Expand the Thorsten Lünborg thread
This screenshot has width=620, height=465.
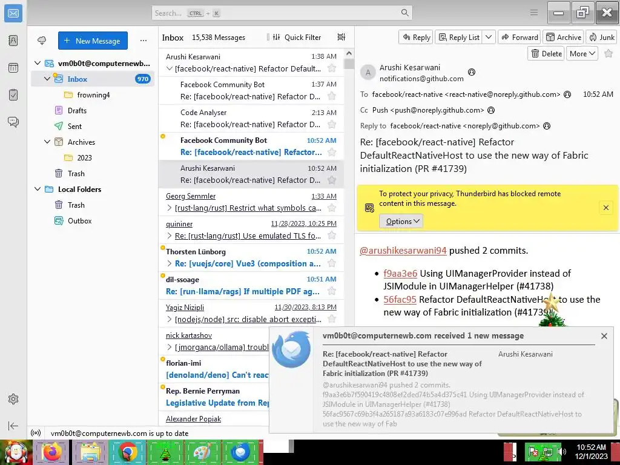pyautogui.click(x=170, y=263)
